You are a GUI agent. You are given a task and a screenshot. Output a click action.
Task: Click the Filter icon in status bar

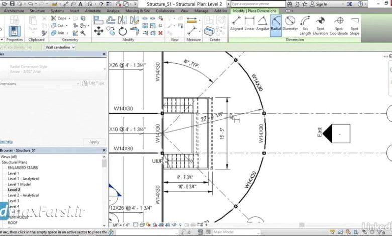tap(380, 232)
